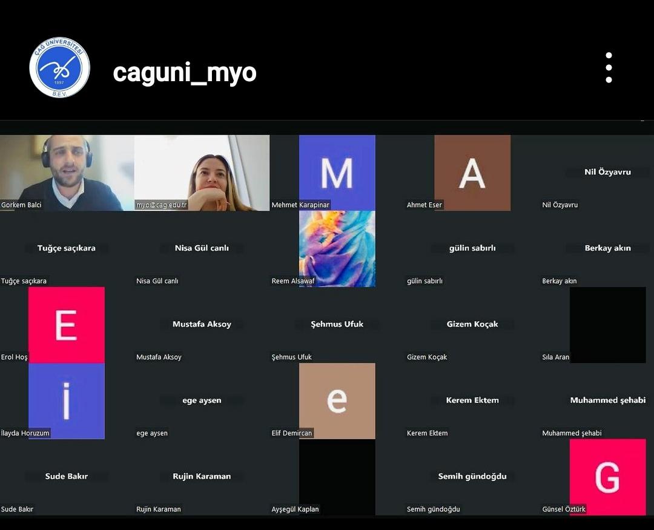Select Sıla Aran's black tile
Image resolution: width=654 pixels, height=530 pixels.
click(x=608, y=325)
